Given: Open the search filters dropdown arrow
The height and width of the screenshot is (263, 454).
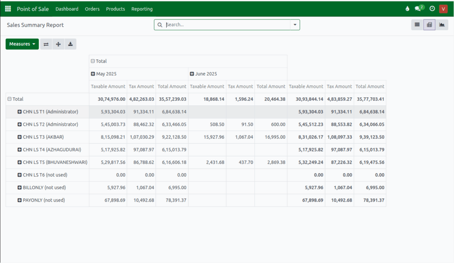Looking at the screenshot, I should tap(295, 24).
